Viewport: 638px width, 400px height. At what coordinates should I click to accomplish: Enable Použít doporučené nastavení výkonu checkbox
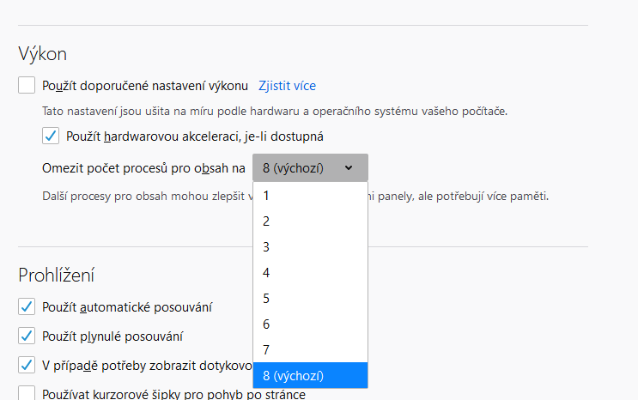(x=27, y=86)
